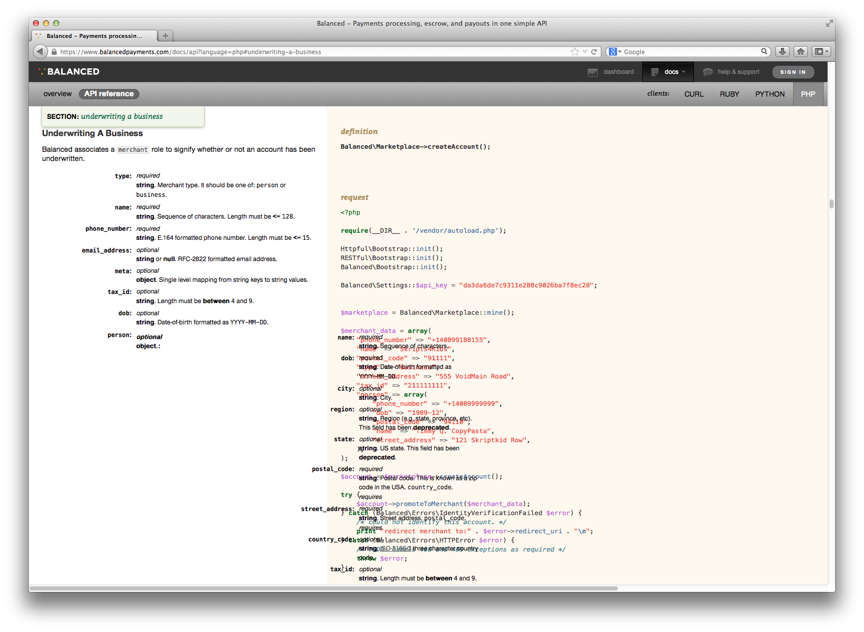Click the email_address: field label
Viewport: 864px width, 632px height.
[107, 250]
